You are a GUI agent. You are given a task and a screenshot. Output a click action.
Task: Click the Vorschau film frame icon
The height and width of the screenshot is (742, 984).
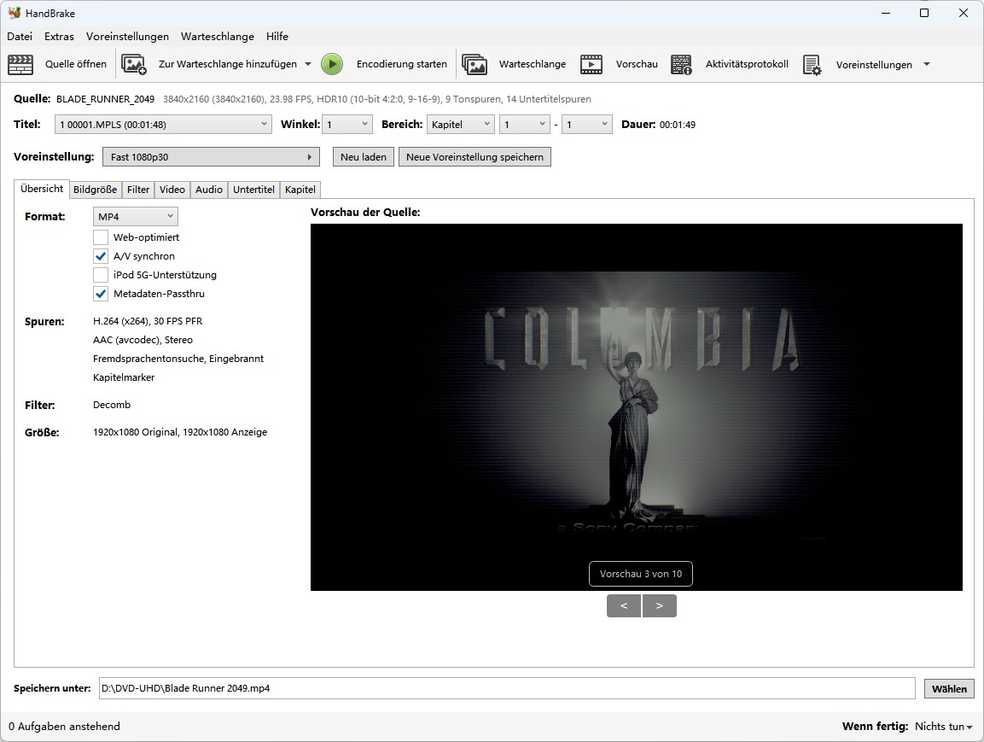coord(591,64)
